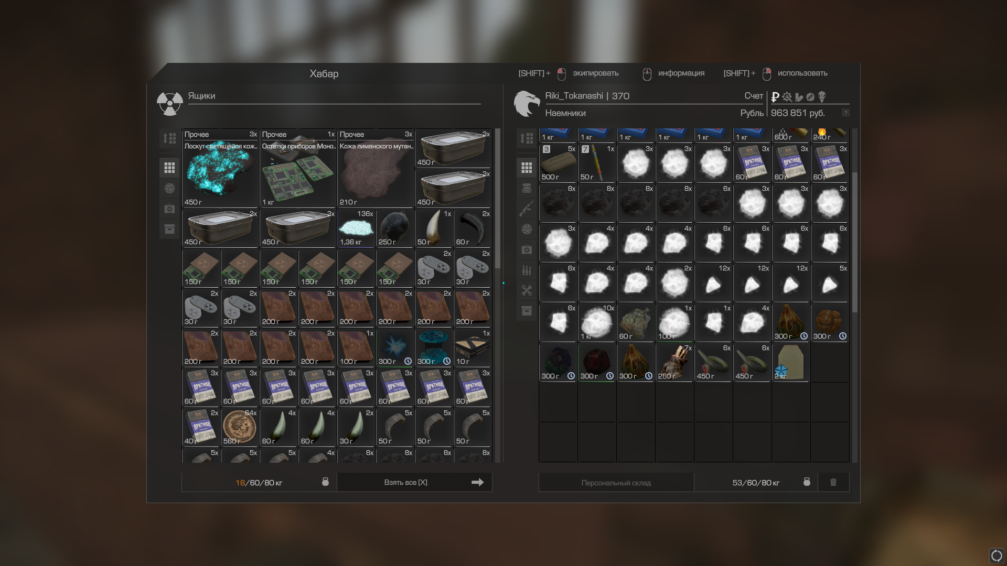Filter personal inventory by box/misc icon
This screenshot has height=566, width=1007.
527,311
